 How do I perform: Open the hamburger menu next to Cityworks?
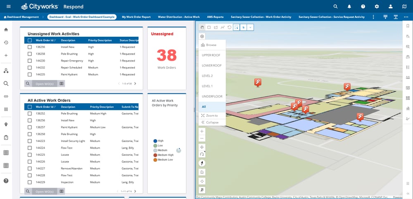9,7
